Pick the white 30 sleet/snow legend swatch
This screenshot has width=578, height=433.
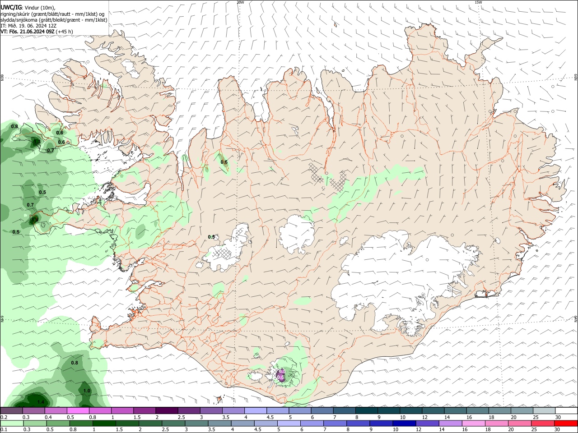566,410
